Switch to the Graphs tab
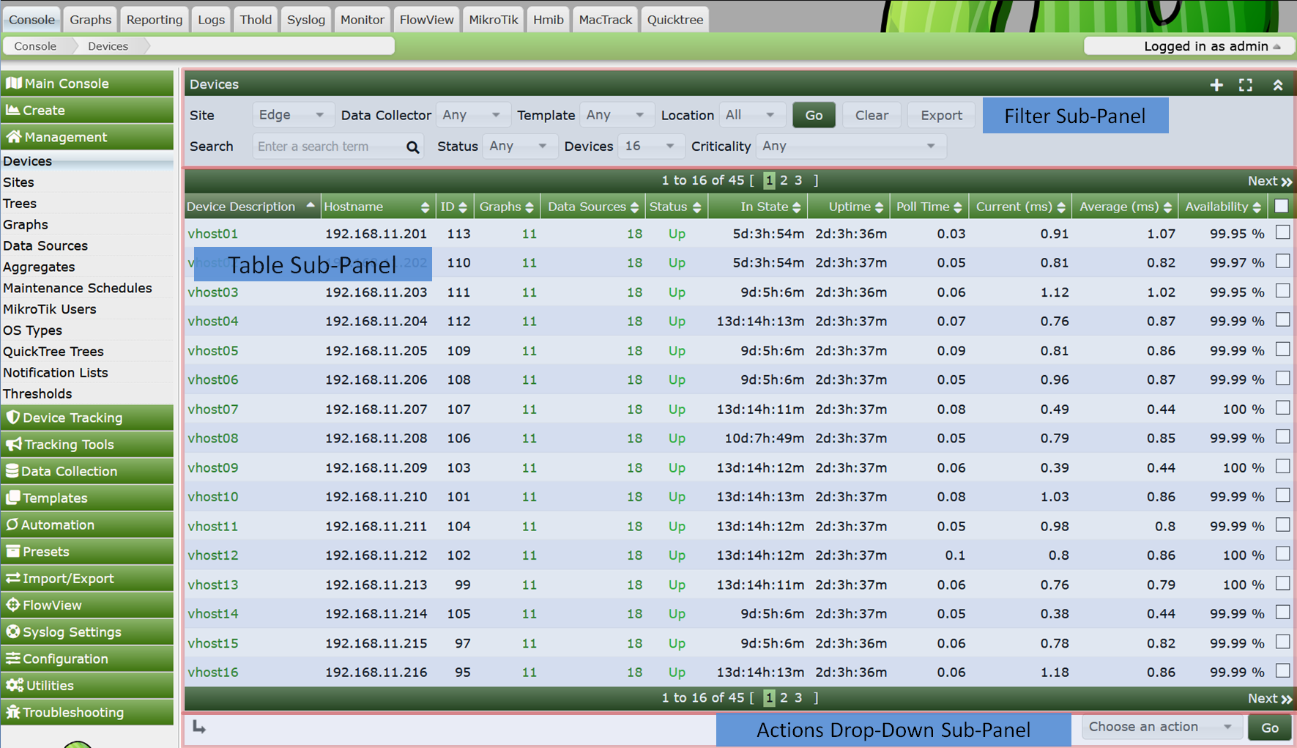The image size is (1297, 748). coord(90,20)
